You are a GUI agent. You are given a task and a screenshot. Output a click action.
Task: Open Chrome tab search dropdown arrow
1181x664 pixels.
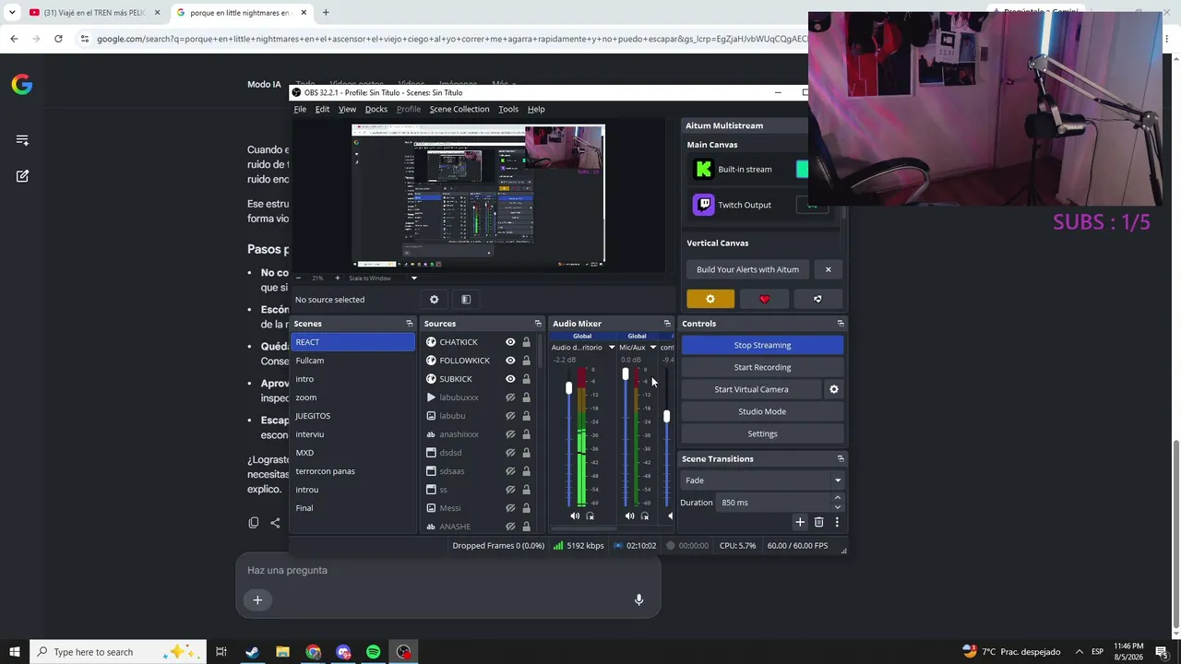[x=12, y=13]
